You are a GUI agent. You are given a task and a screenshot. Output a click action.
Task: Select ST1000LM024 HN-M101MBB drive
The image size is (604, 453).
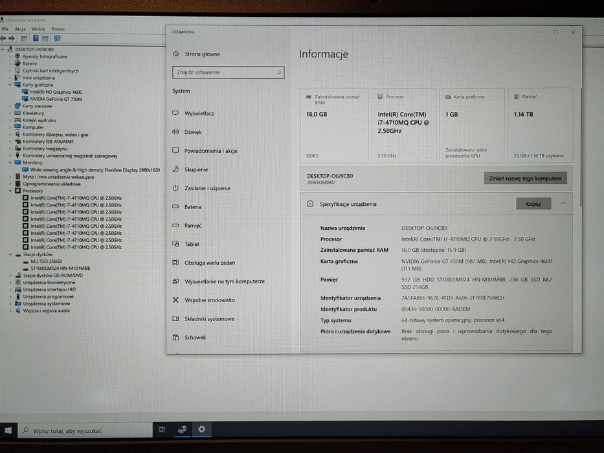pos(60,268)
